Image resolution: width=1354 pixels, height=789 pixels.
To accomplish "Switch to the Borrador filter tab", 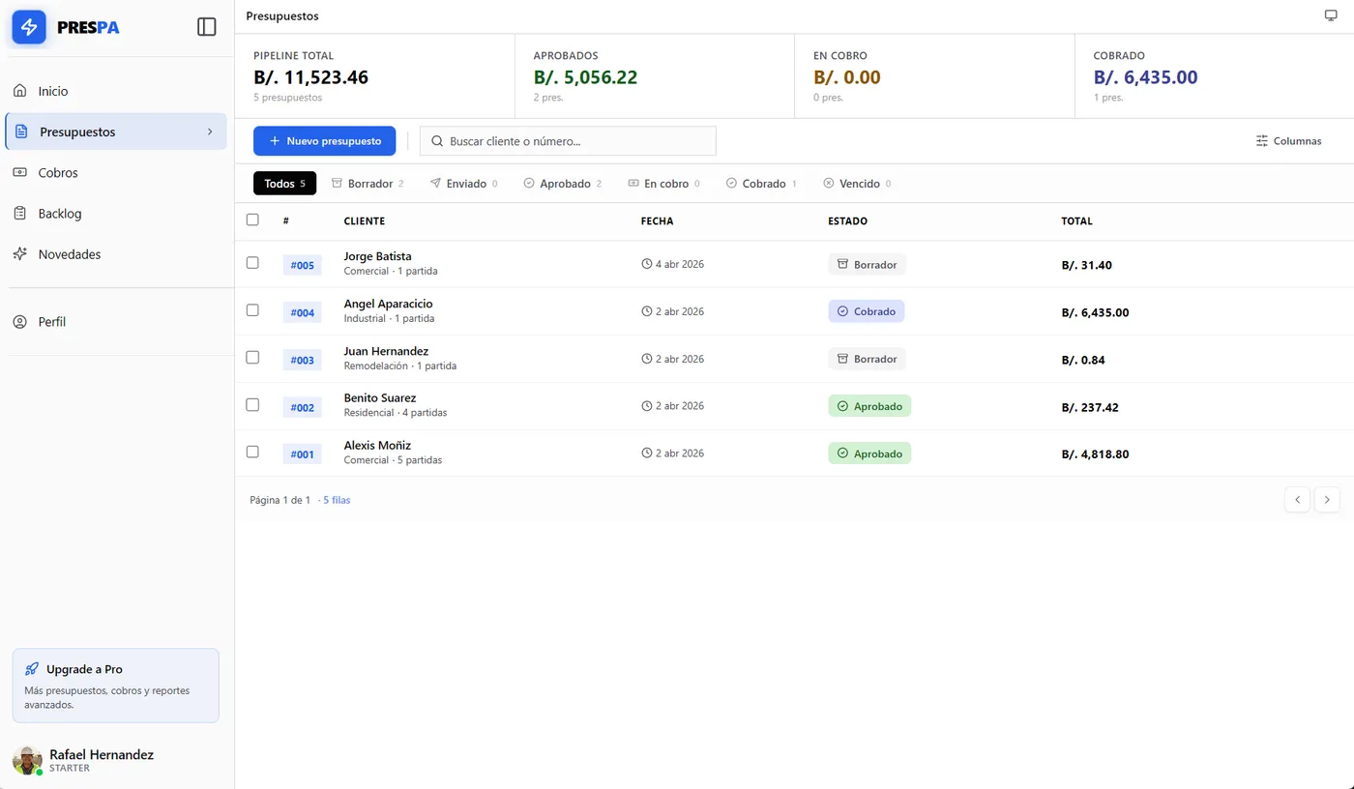I will (x=368, y=184).
